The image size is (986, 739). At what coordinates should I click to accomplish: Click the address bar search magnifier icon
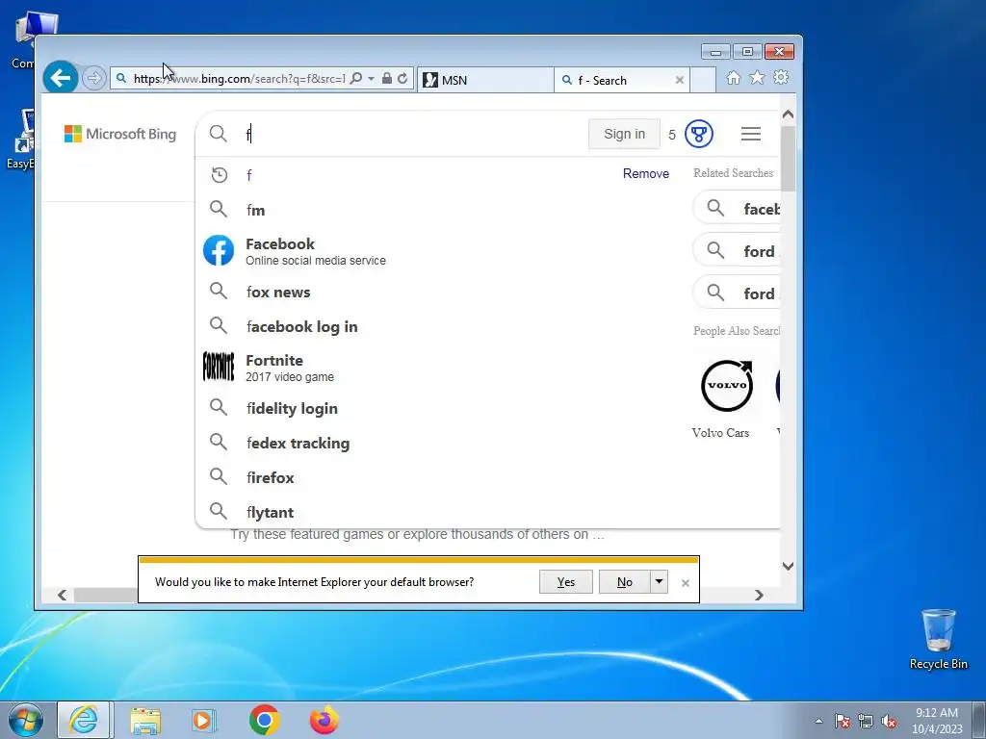[356, 79]
